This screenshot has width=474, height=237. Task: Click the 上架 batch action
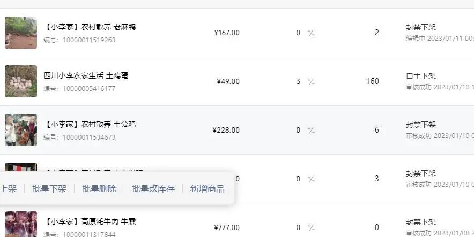tap(9, 189)
